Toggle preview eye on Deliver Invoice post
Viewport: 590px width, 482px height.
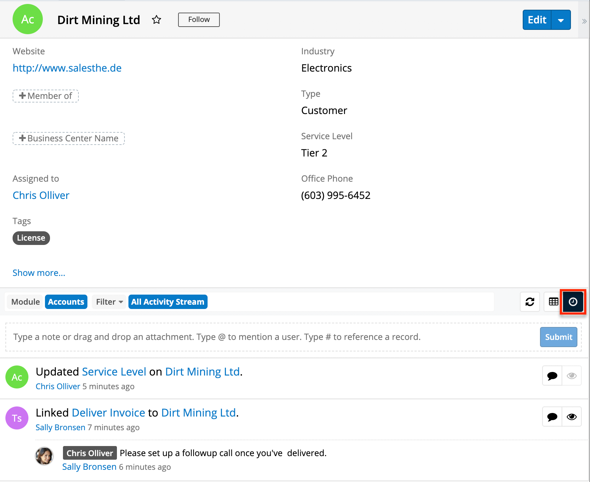572,417
